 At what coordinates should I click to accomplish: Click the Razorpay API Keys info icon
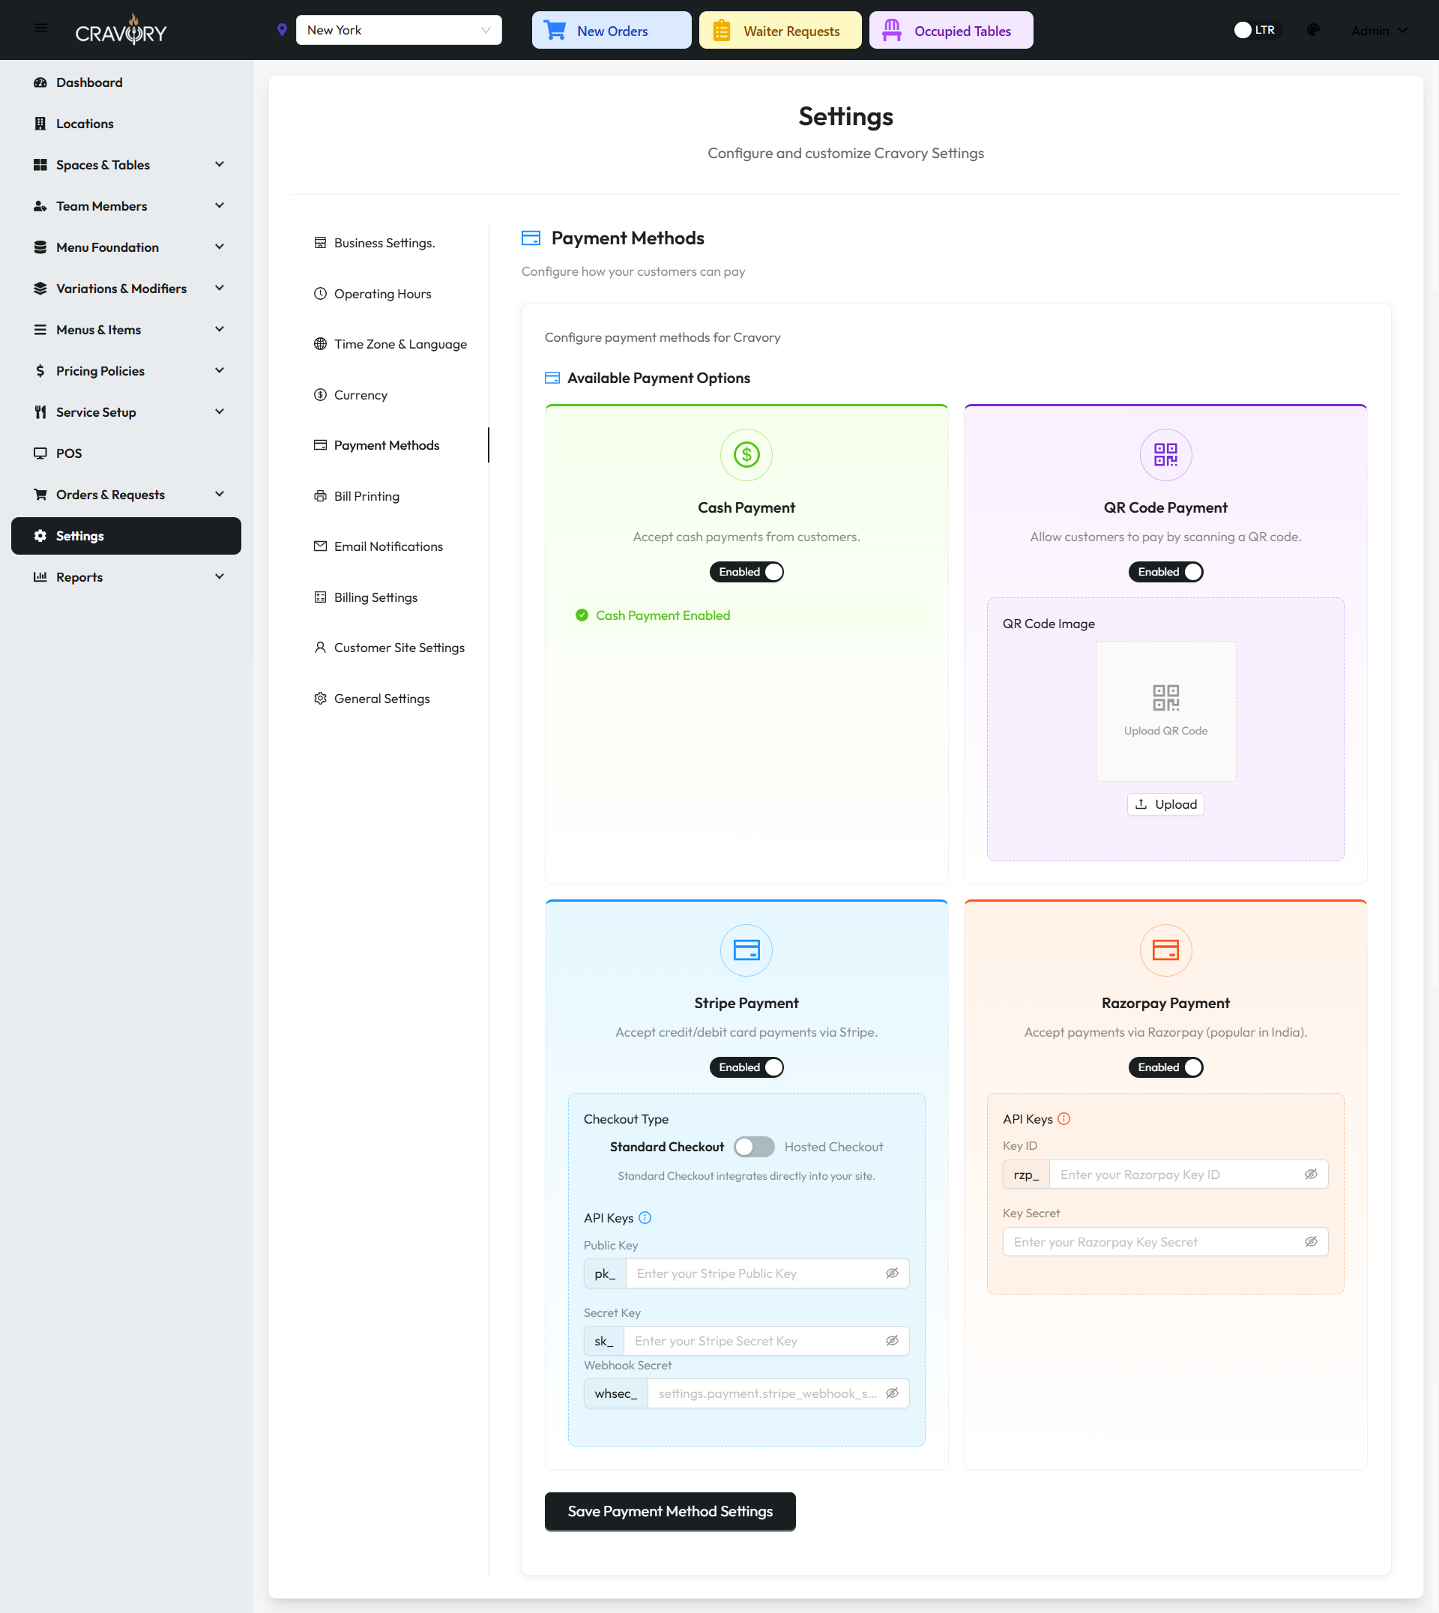click(x=1064, y=1119)
